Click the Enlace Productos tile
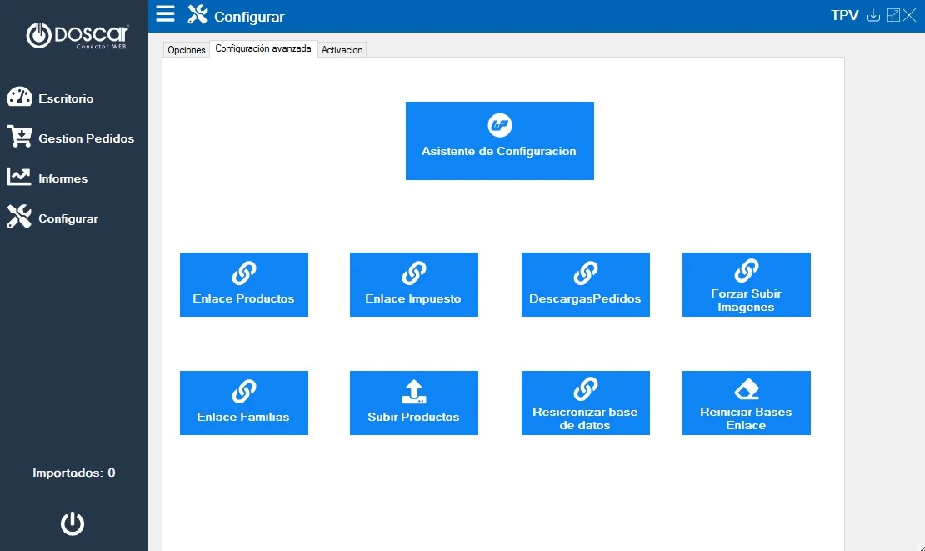The width and height of the screenshot is (925, 551). [243, 284]
